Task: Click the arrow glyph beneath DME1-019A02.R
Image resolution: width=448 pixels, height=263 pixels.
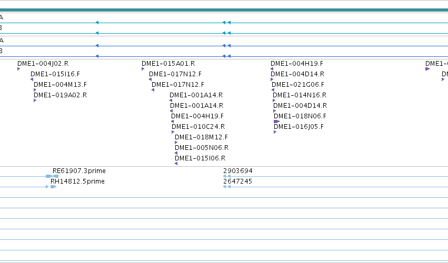Action: pyautogui.click(x=35, y=100)
